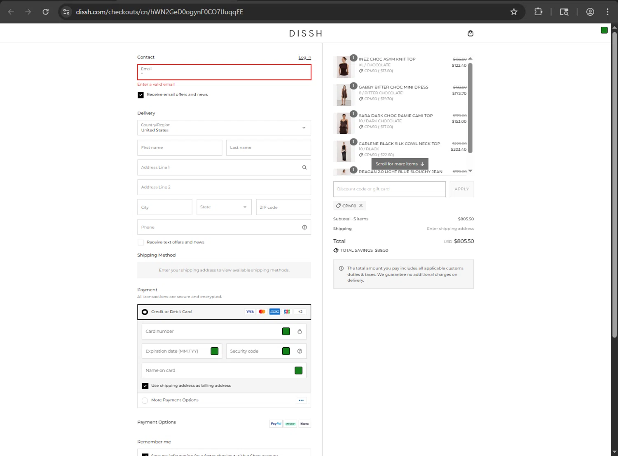This screenshot has width=618, height=456.
Task: Select Credit or Debit Card radio button
Action: 145,312
